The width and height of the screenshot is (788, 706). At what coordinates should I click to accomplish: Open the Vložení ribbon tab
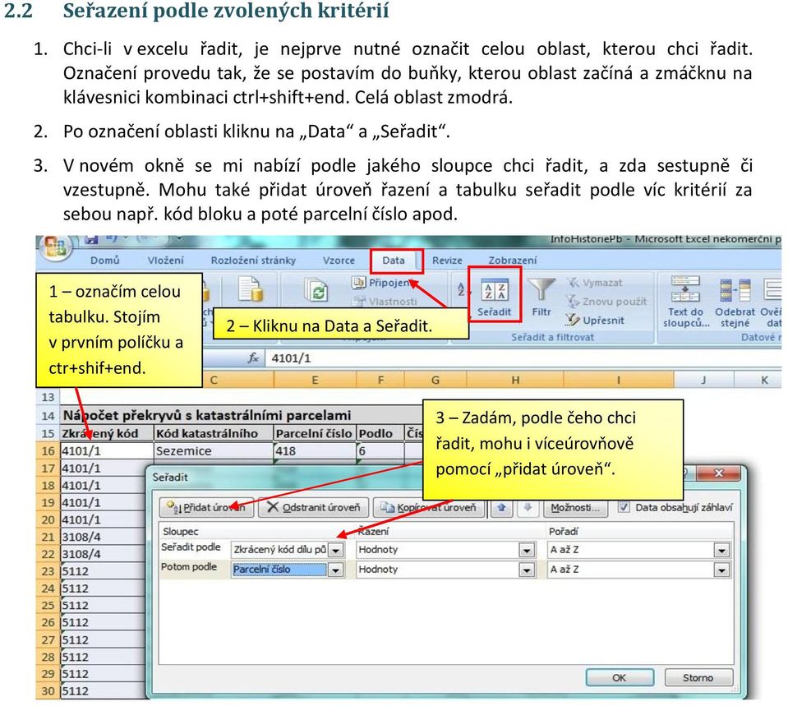click(x=165, y=261)
